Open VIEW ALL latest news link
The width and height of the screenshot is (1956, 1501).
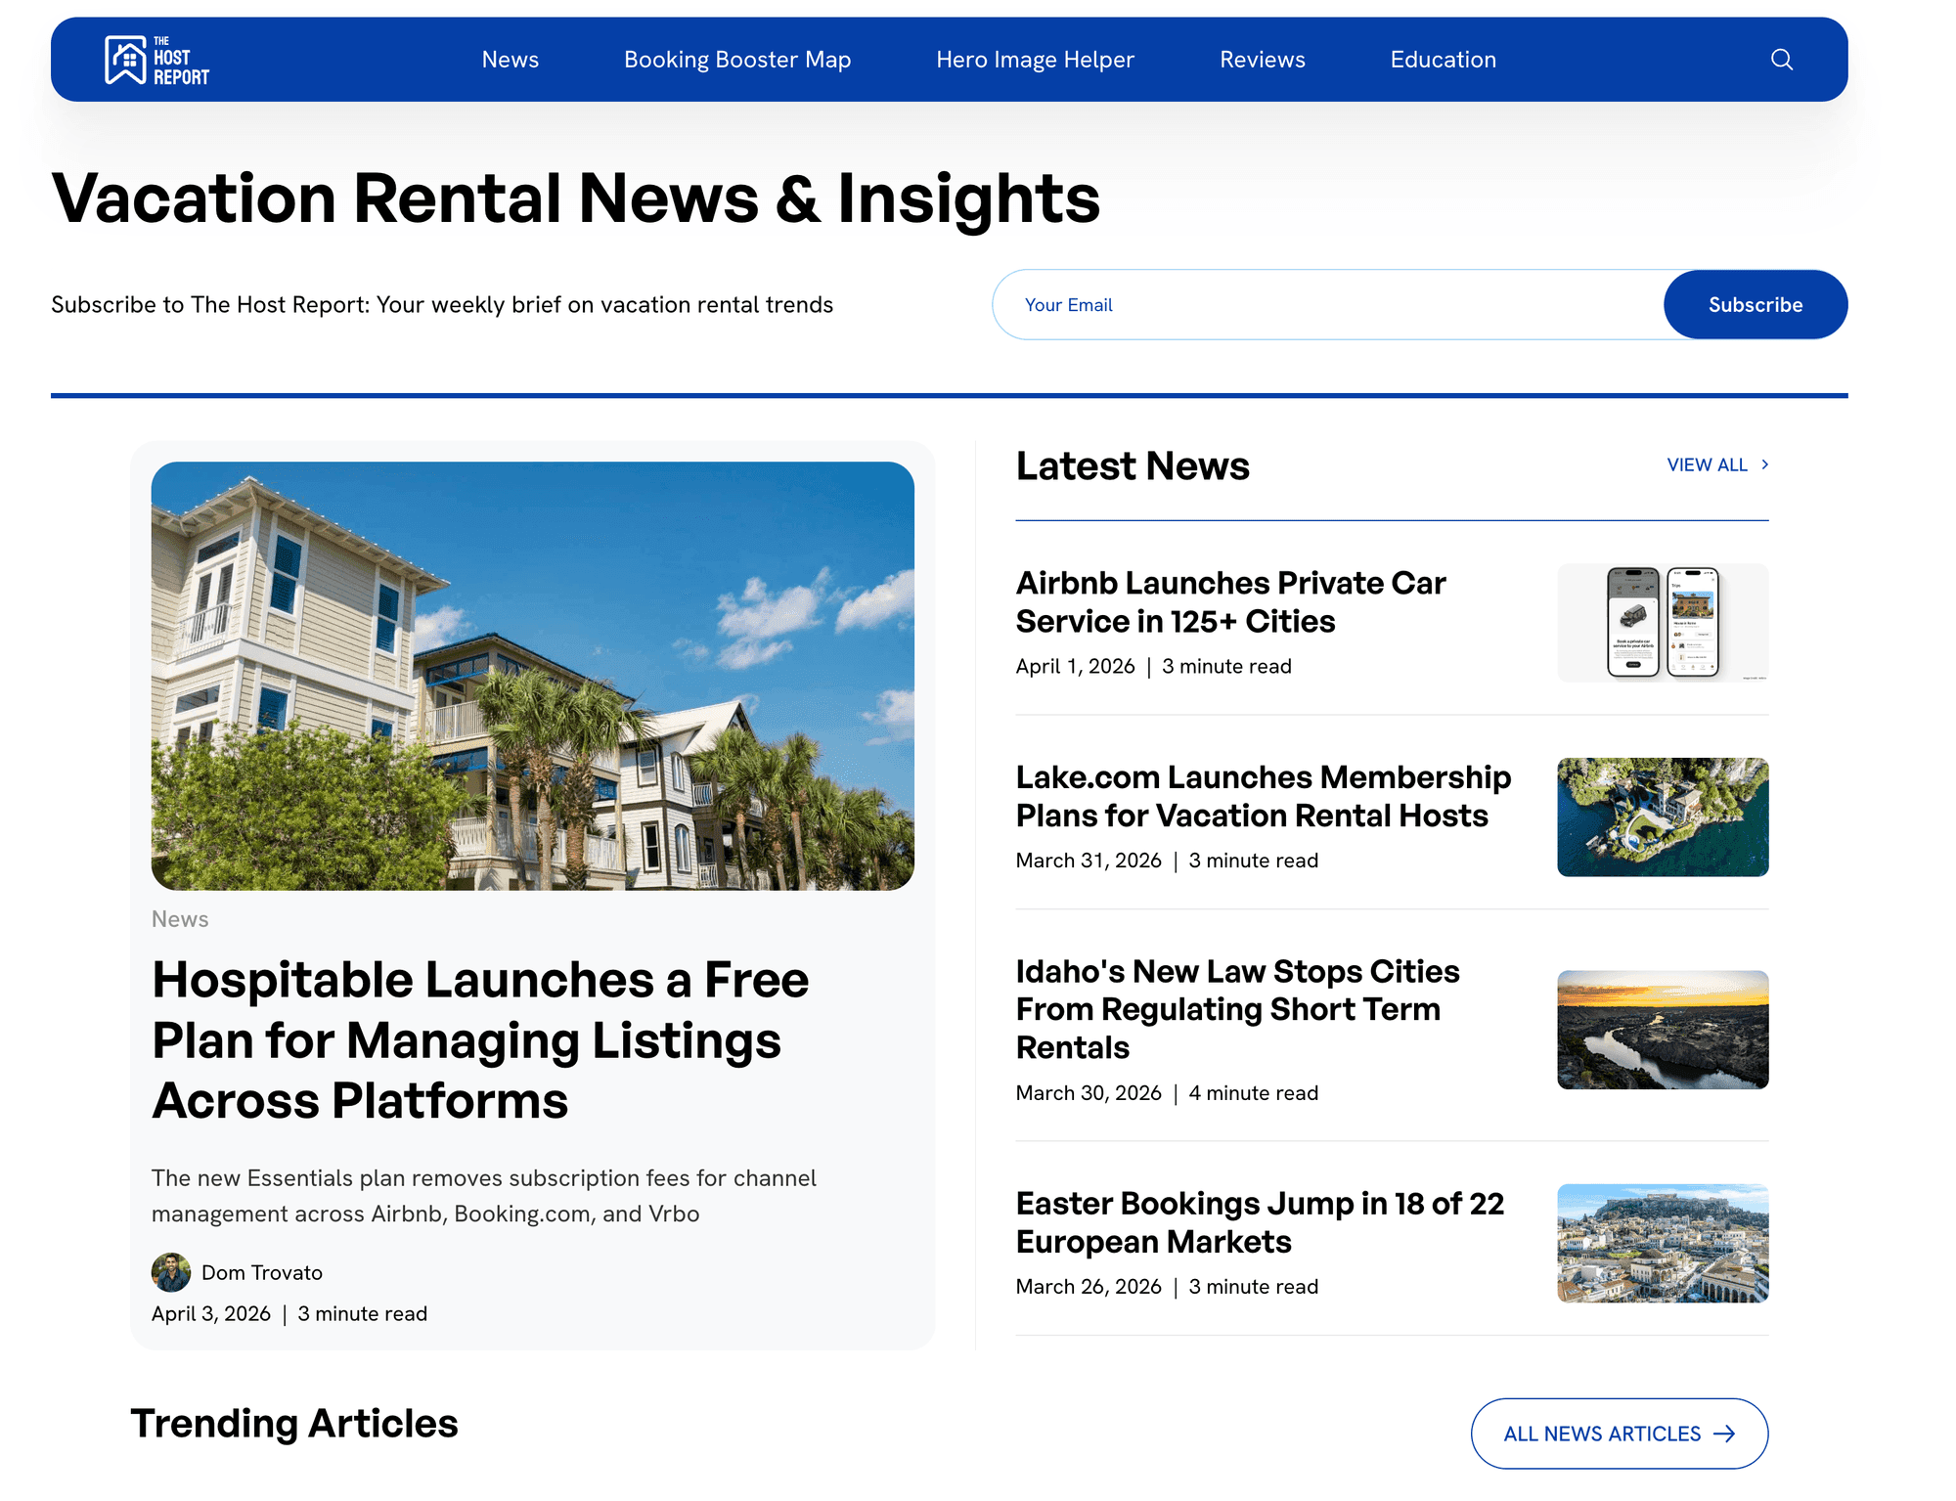click(x=1707, y=464)
